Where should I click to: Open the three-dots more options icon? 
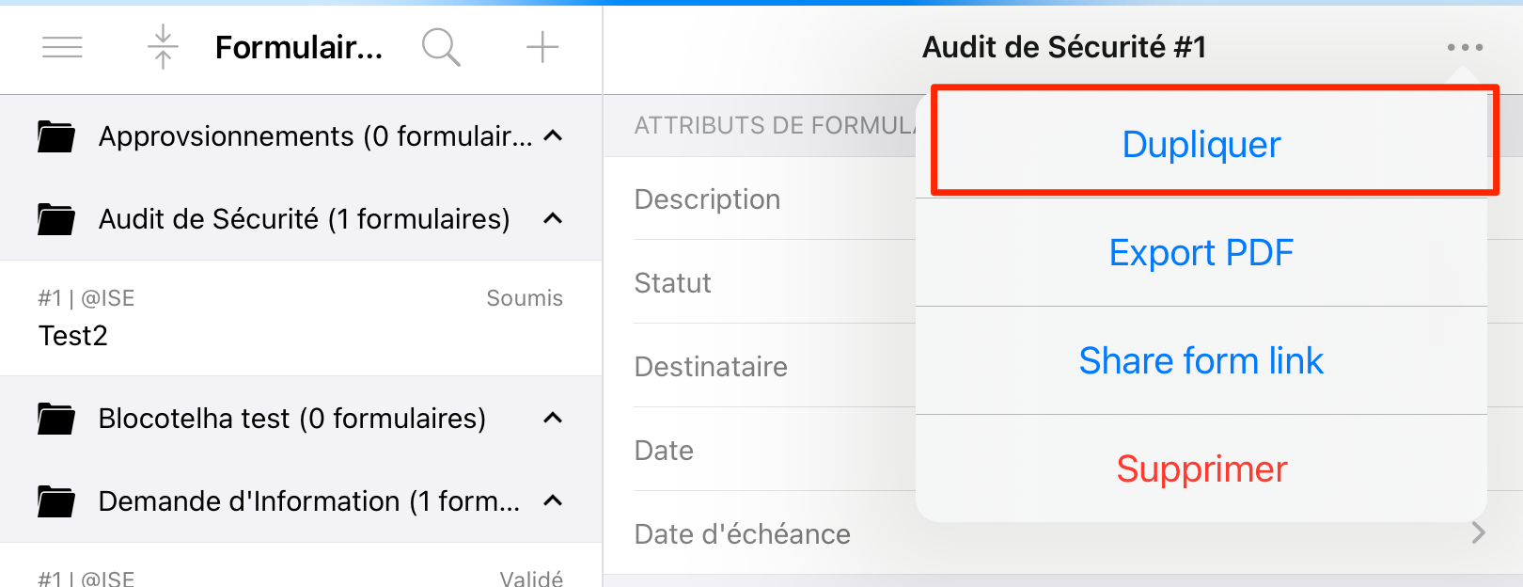pos(1465,47)
